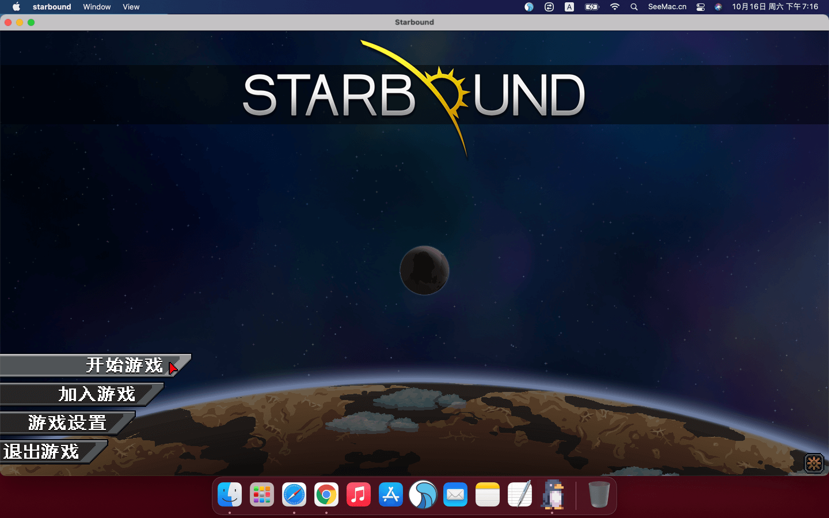Make the Starbound window full screen
The width and height of the screenshot is (829, 518).
pyautogui.click(x=31, y=22)
